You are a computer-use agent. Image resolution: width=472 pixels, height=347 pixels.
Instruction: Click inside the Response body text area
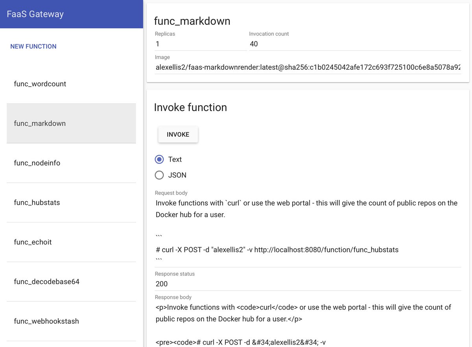click(x=308, y=324)
